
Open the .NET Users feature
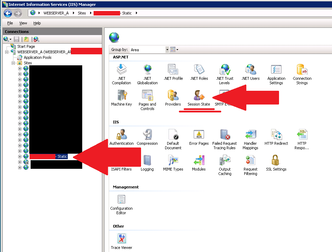click(250, 72)
